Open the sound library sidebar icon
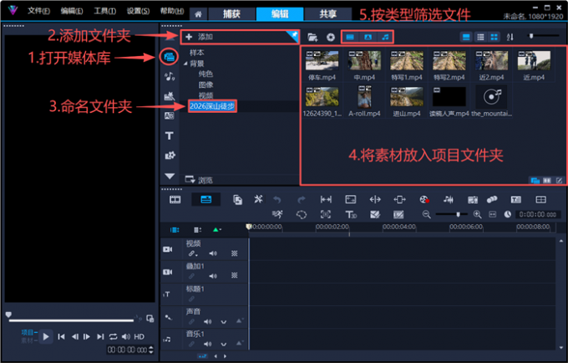This screenshot has width=568, height=363. pyautogui.click(x=170, y=76)
